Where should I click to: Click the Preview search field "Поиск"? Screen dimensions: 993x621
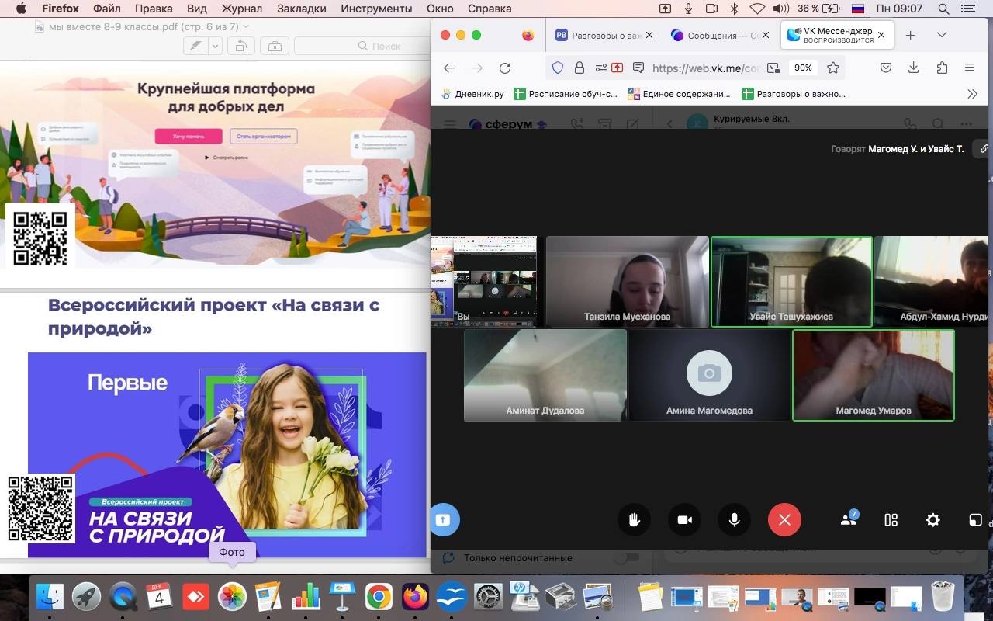pyautogui.click(x=380, y=47)
